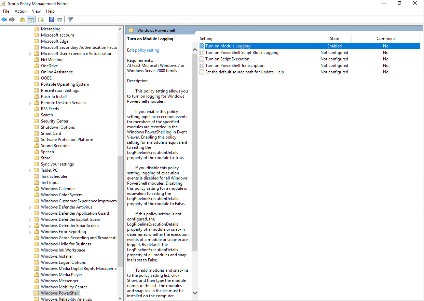Expand the Windows Defender Antivirus node
The height and width of the screenshot is (301, 424).
click(30, 207)
